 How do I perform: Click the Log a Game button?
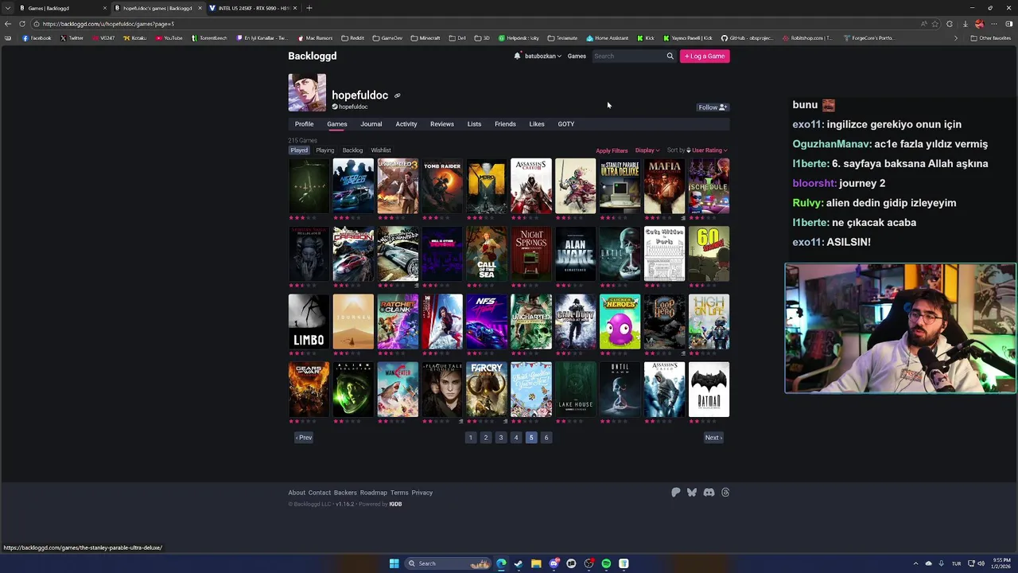coord(705,57)
